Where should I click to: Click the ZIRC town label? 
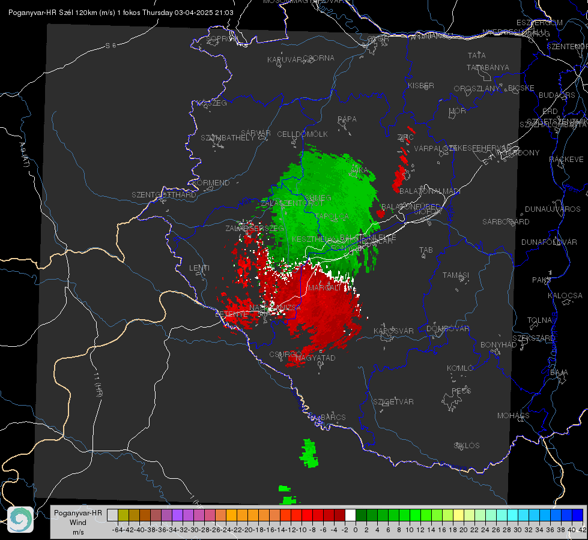[405, 137]
